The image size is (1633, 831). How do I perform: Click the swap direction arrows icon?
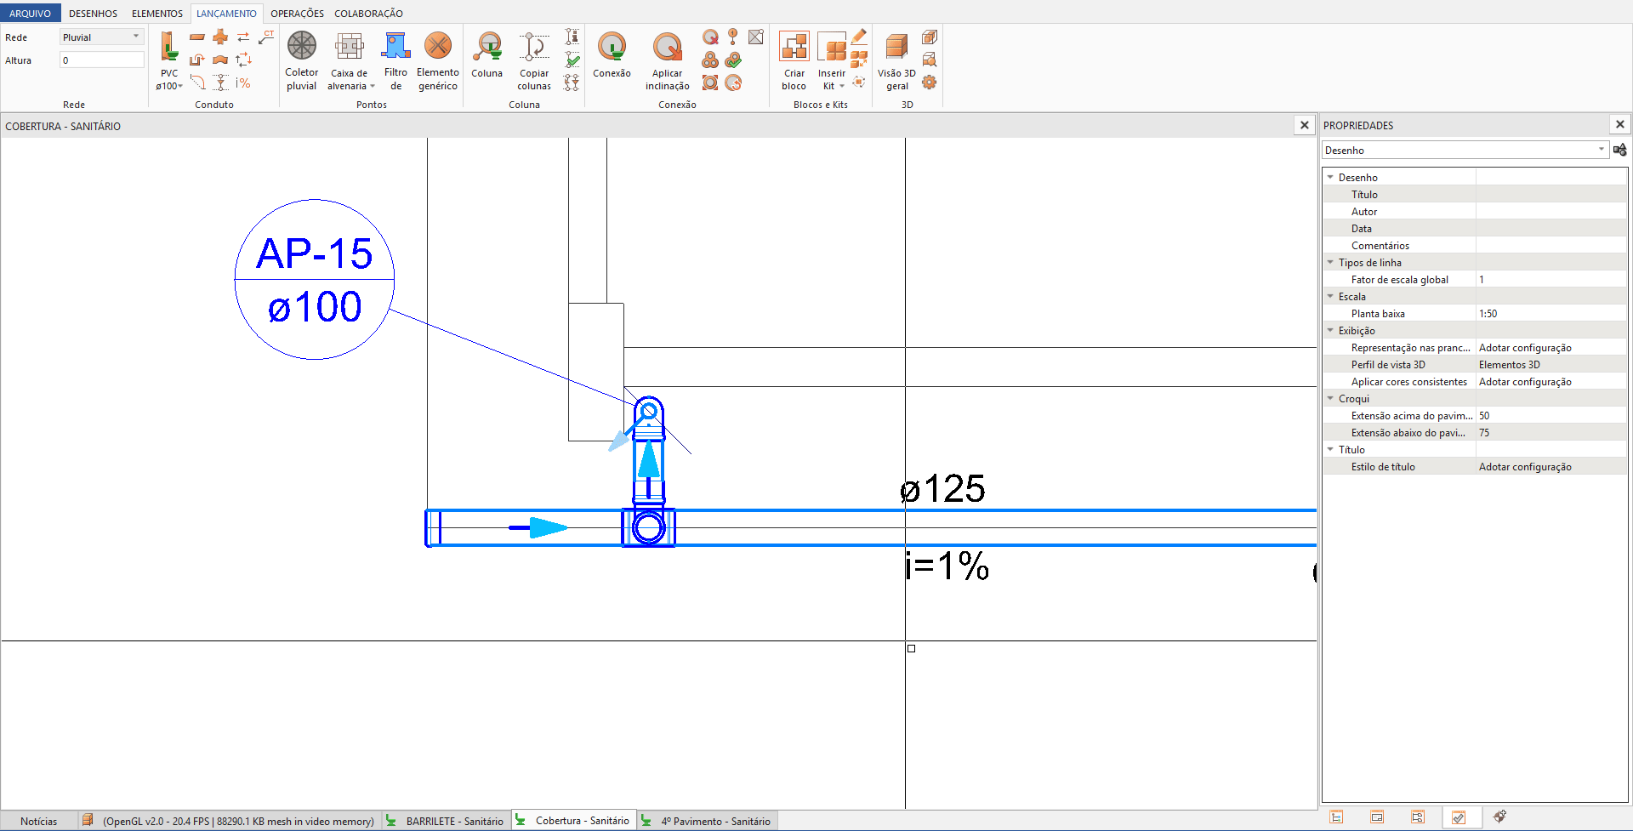tap(243, 37)
